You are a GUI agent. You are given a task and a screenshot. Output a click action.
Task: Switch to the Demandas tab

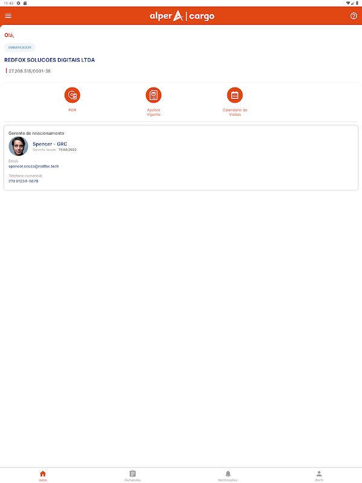(x=133, y=476)
